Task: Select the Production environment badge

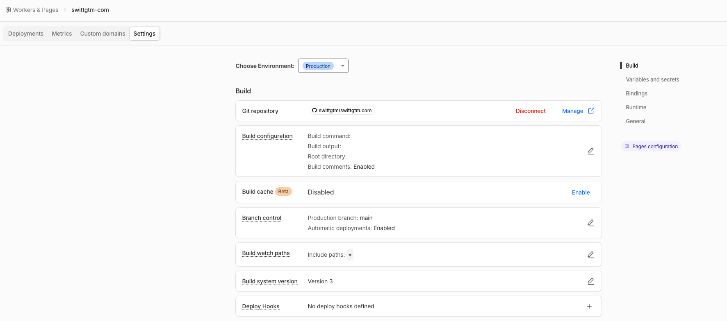Action: pos(318,66)
